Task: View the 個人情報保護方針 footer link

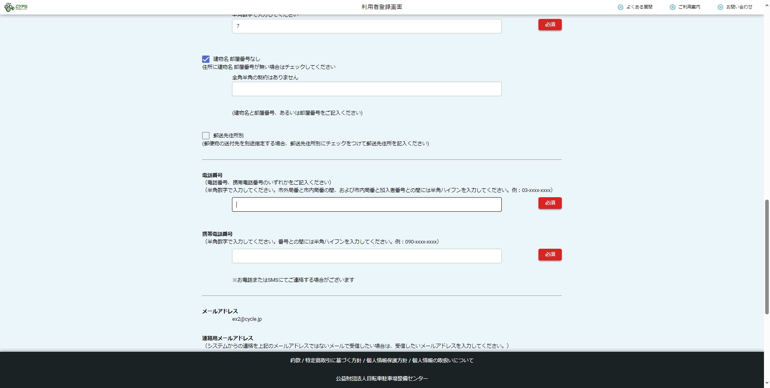Action: pos(387,361)
